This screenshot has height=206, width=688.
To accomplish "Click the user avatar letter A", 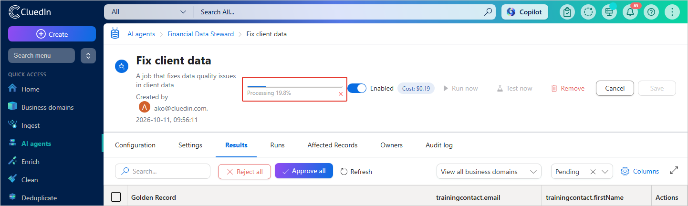I will pyautogui.click(x=145, y=108).
